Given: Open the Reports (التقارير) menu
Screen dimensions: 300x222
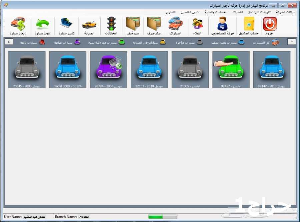Looking at the screenshot, I should [171, 12].
